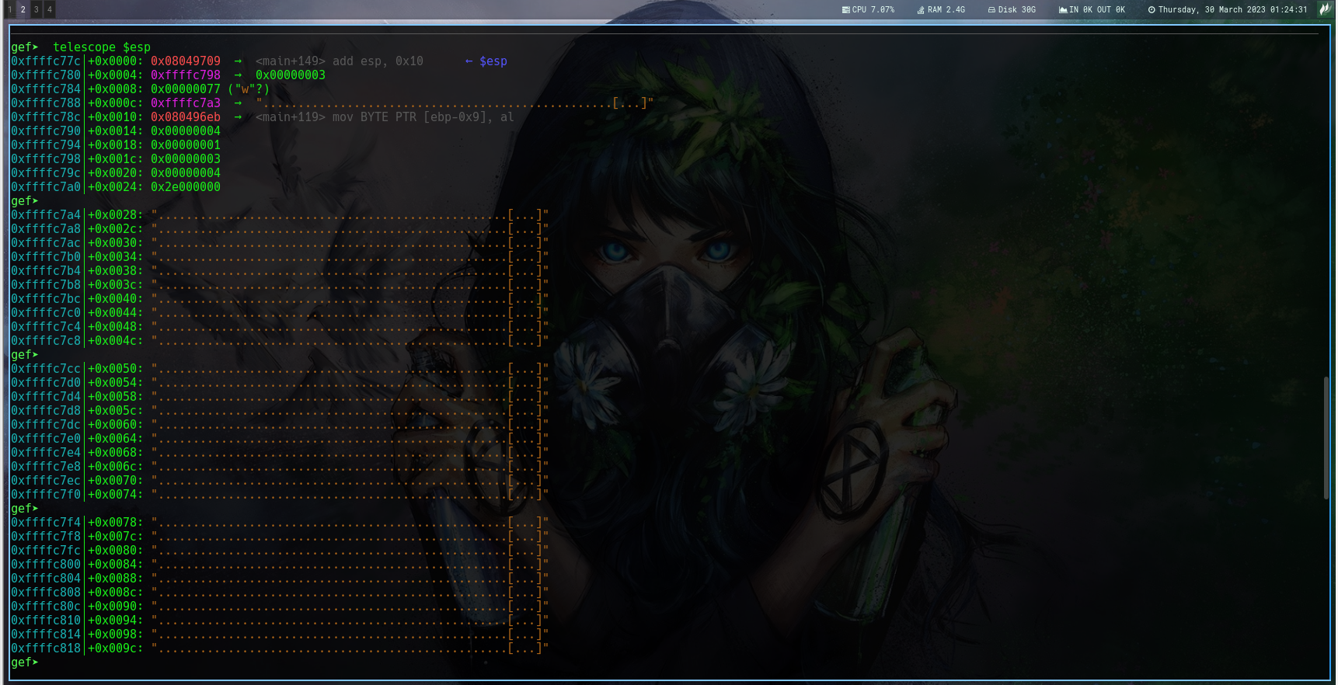
Task: Click the red value 0x08049709
Action: coord(186,61)
